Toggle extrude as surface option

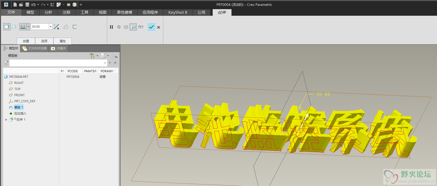(x=14, y=27)
